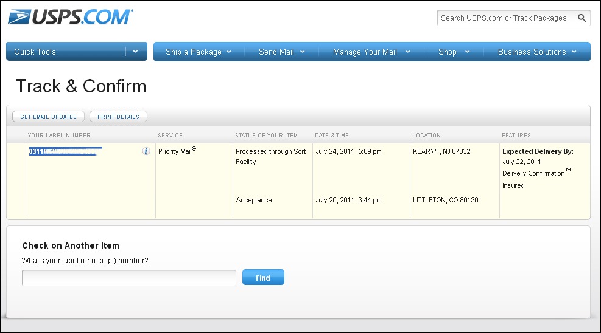
Task: Click the Acceptance status entry
Action: [x=254, y=200]
